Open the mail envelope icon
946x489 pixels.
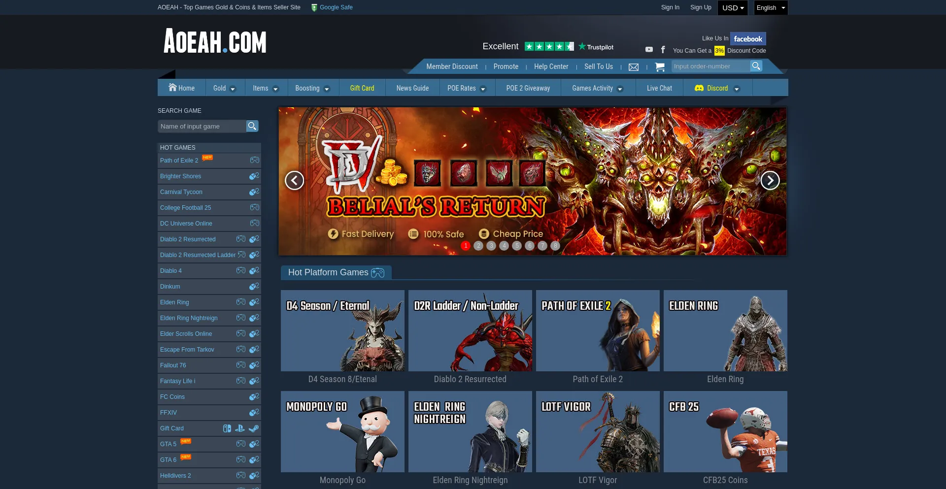634,67
